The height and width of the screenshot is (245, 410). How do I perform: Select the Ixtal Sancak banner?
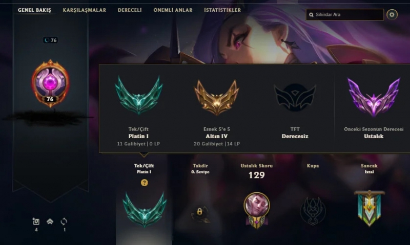369,208
